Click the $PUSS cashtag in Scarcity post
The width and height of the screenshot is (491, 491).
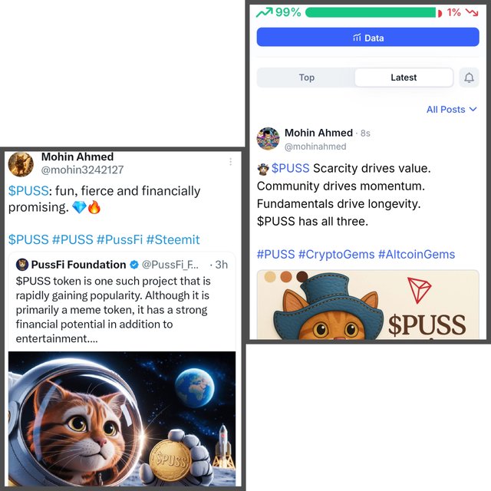pyautogui.click(x=290, y=168)
